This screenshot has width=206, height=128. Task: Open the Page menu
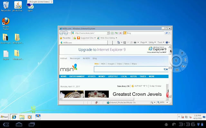pos(143,43)
